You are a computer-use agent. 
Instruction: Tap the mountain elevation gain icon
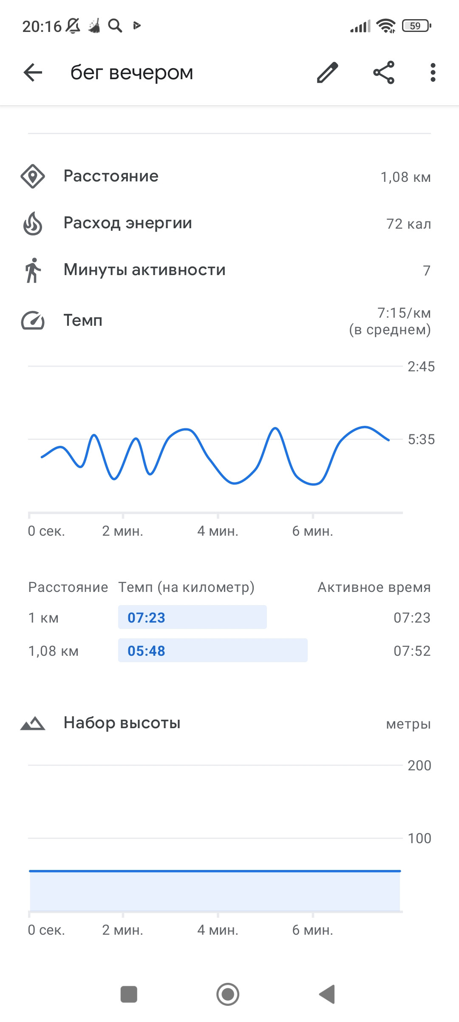pos(33,723)
